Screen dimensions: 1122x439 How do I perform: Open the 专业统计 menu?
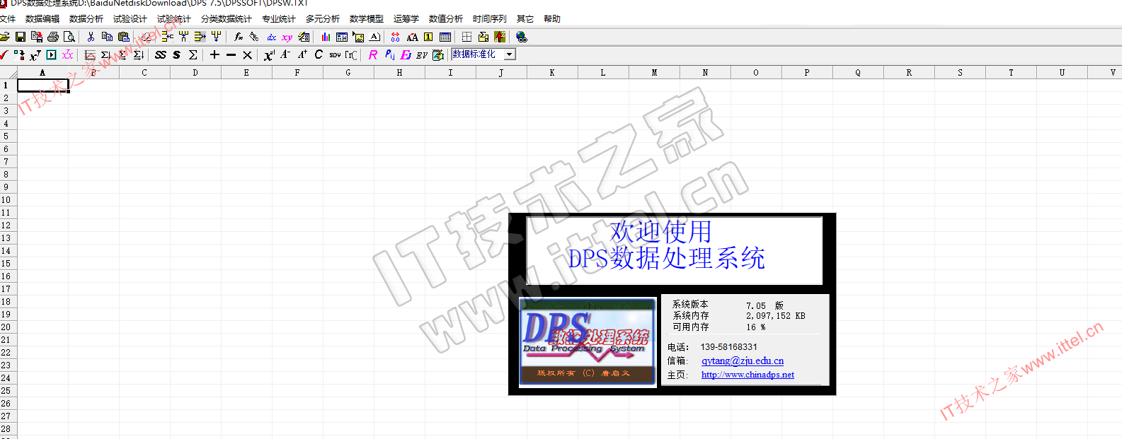point(279,19)
